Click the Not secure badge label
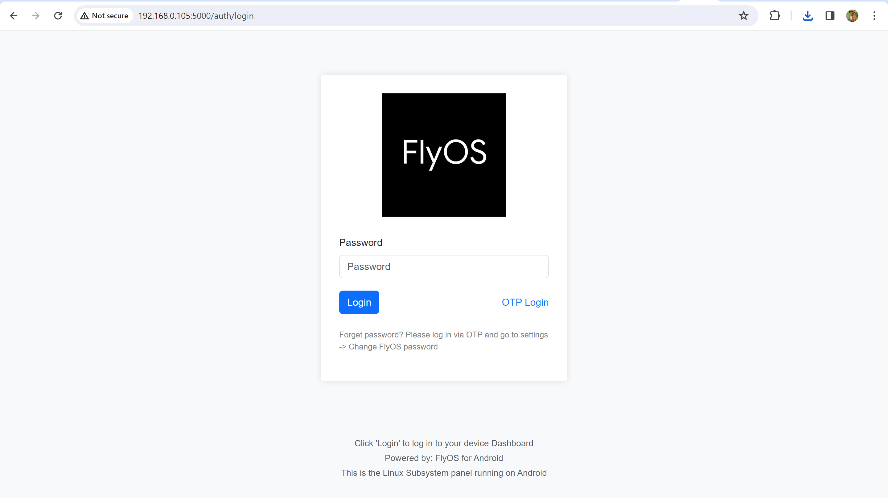 110,15
